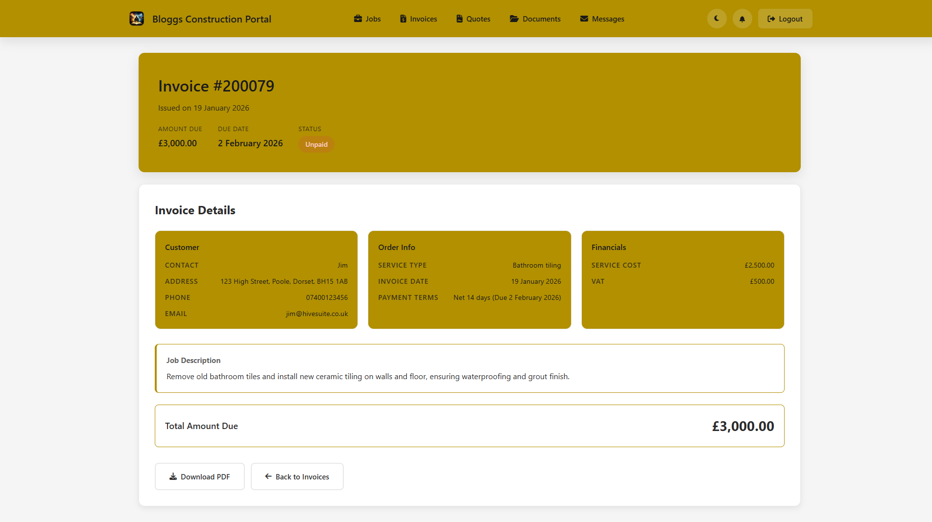Image resolution: width=932 pixels, height=522 pixels.
Task: Click the notification bell icon
Action: tap(741, 19)
